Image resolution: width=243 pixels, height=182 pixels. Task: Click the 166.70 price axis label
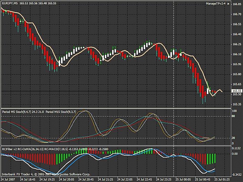[237, 14]
